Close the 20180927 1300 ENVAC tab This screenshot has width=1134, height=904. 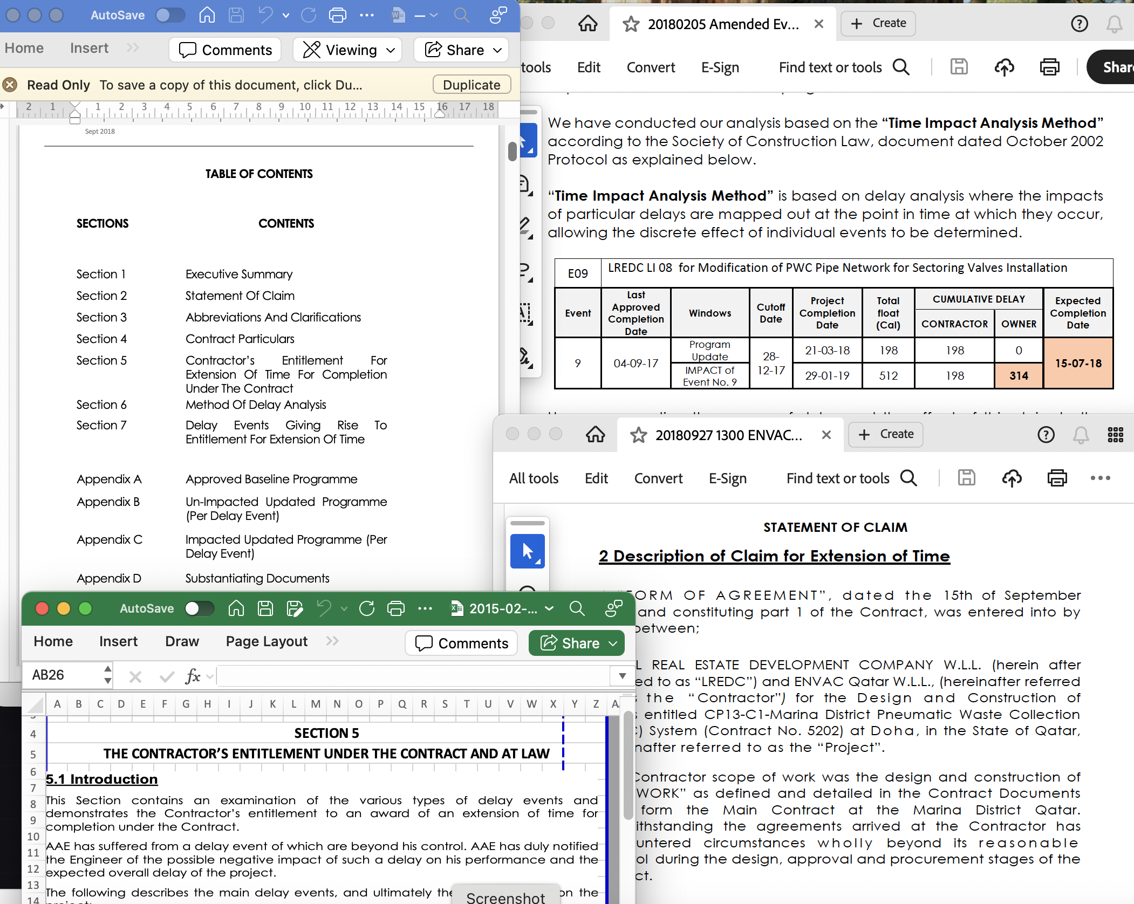click(x=826, y=435)
